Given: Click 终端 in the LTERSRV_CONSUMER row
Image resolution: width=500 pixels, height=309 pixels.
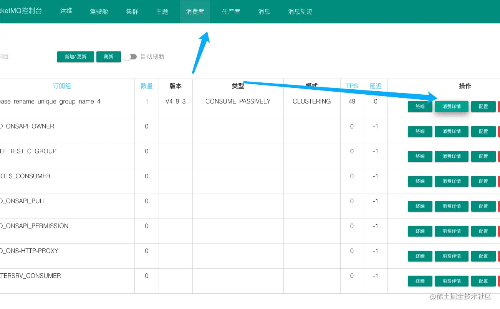Looking at the screenshot, I should click(x=420, y=281).
